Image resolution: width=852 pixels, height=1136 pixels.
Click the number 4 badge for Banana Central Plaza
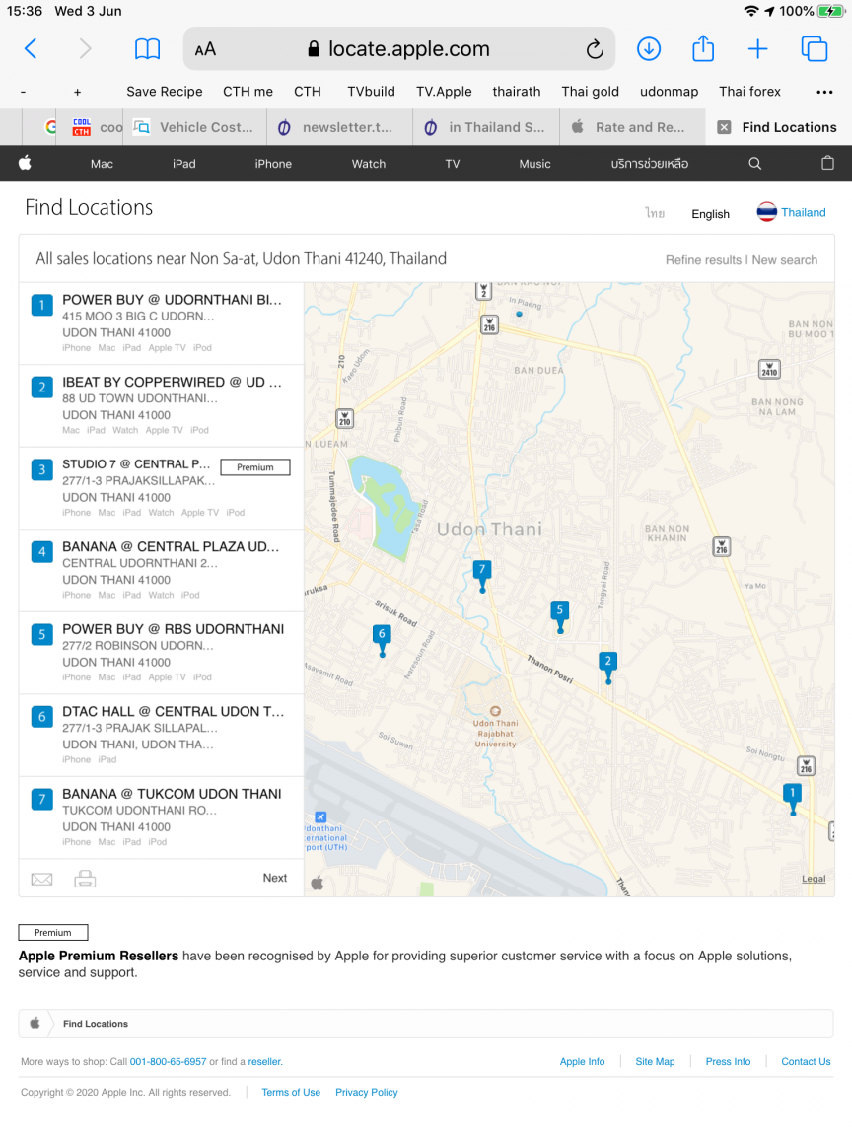pyautogui.click(x=42, y=552)
